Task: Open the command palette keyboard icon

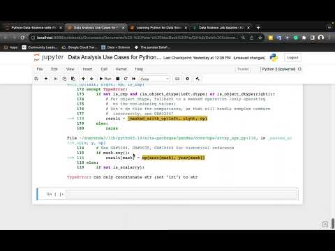Action: click(177, 79)
